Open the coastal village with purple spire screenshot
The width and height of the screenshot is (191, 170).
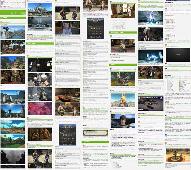click(13, 127)
